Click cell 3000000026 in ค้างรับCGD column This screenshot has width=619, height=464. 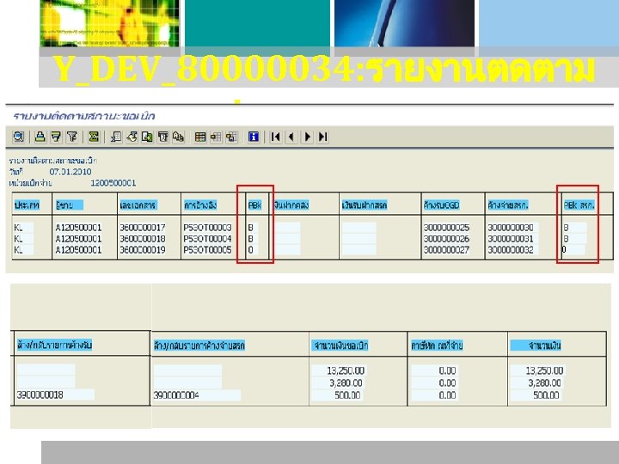pyautogui.click(x=446, y=239)
